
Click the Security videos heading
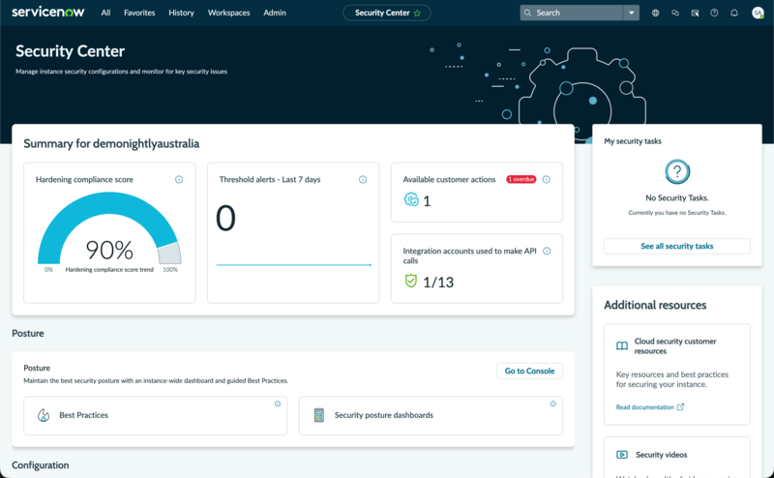pos(662,455)
